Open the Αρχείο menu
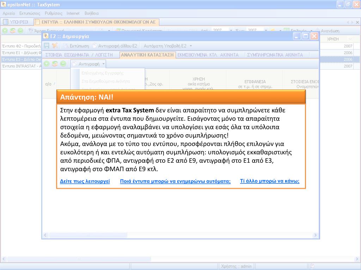Image resolution: width=361 pixels, height=270 pixels. point(9,13)
